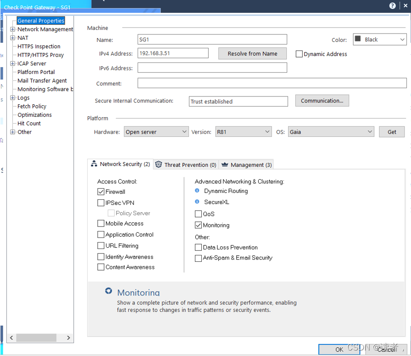This screenshot has width=411, height=356.
Task: Click tree panel scroll left arrow
Action: tap(11, 338)
